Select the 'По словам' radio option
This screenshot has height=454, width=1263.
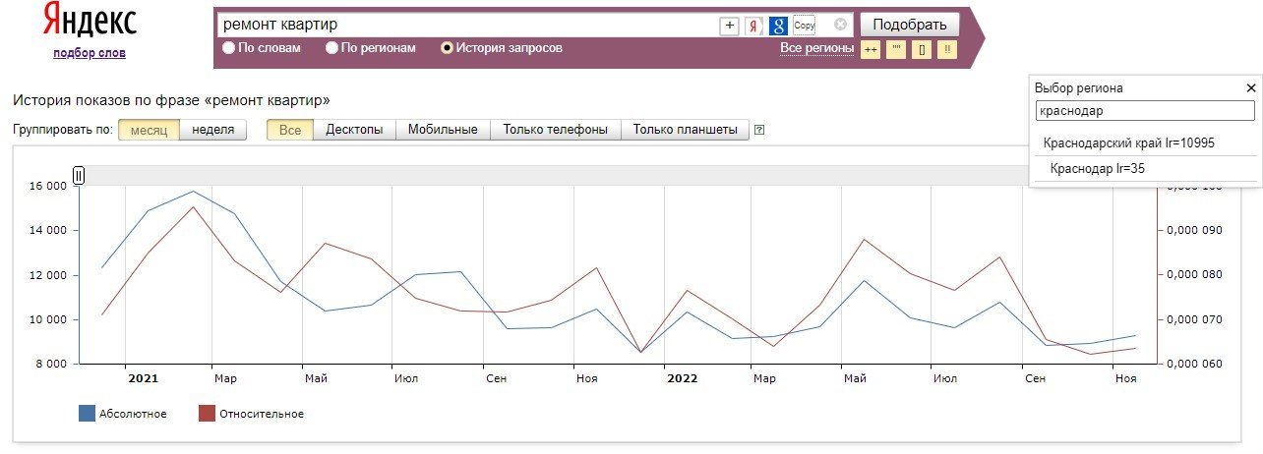click(x=229, y=47)
